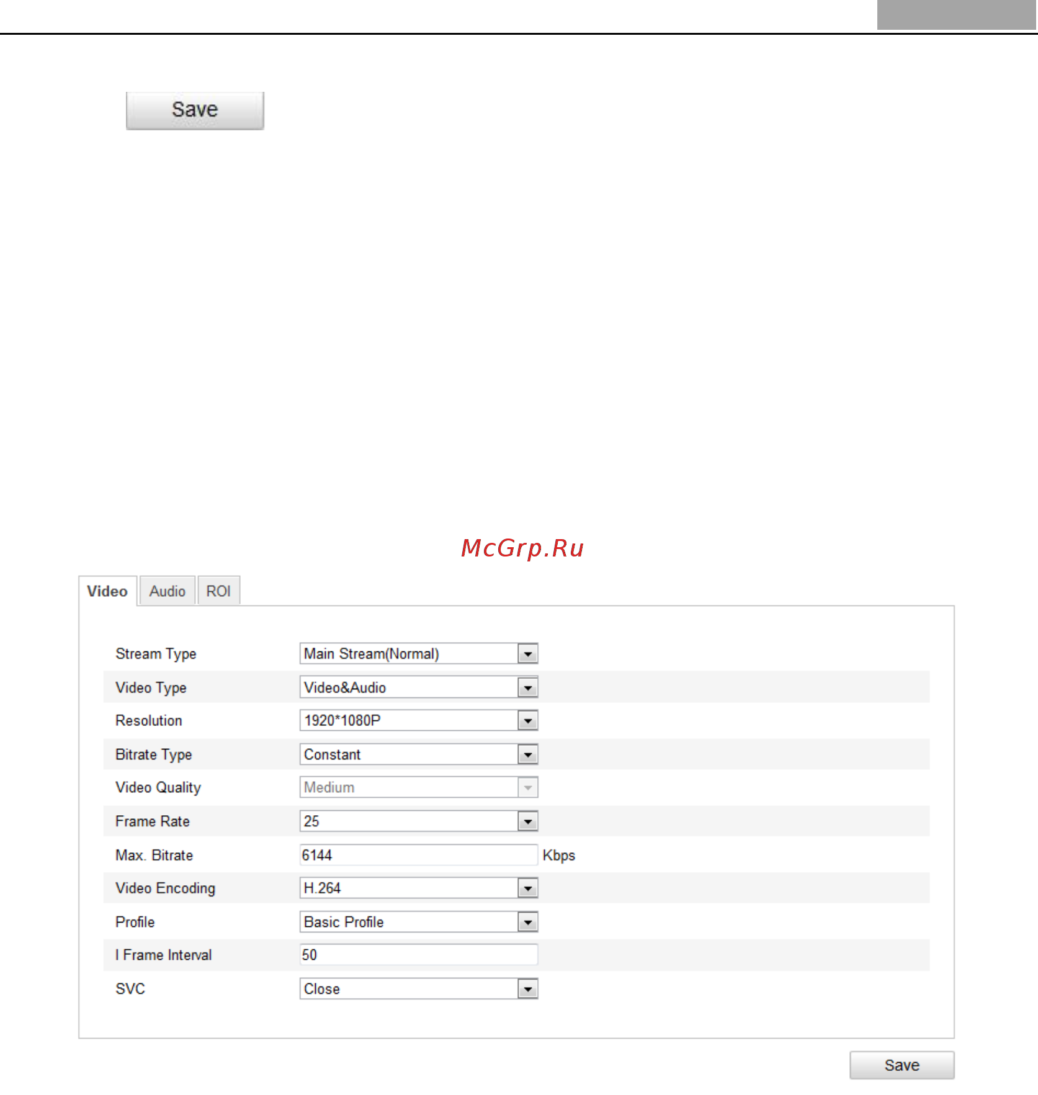Click the Kbps unit text
The width and height of the screenshot is (1038, 1095).
tap(559, 855)
